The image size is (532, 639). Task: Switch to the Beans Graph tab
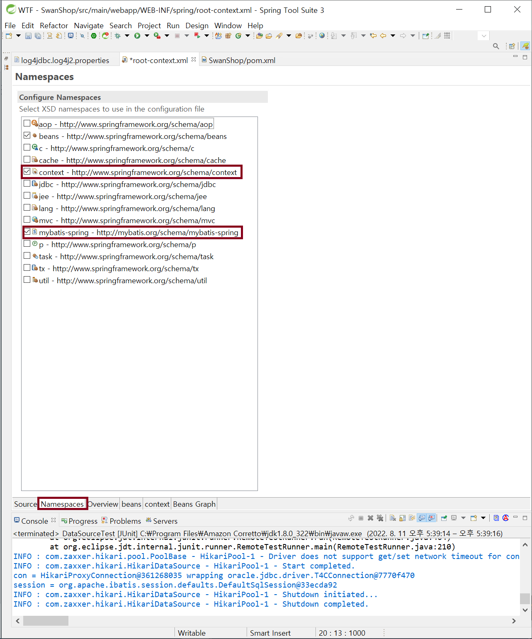[194, 504]
